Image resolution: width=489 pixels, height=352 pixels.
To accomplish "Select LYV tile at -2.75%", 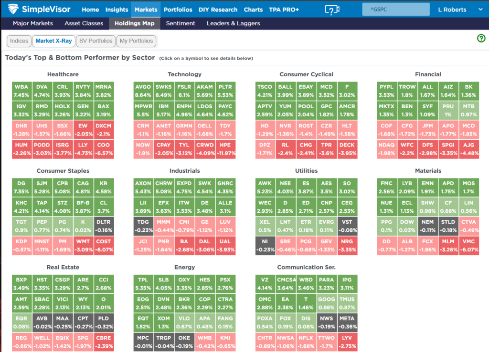I will click(347, 342).
